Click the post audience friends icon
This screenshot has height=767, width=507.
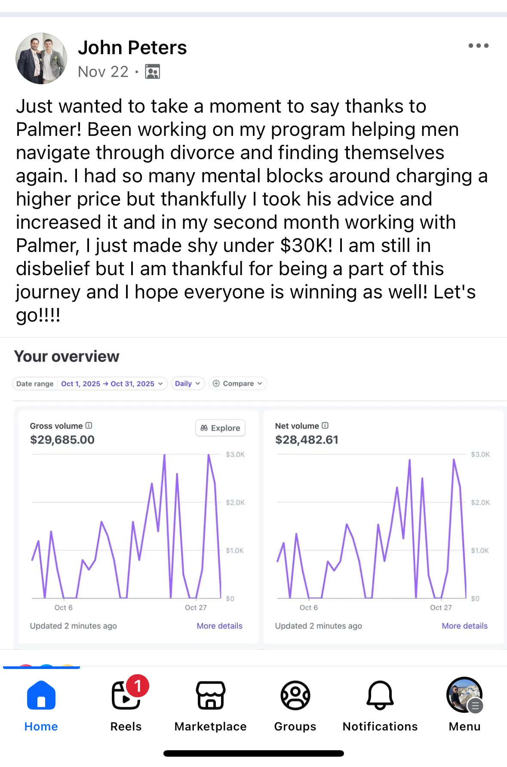click(x=152, y=72)
